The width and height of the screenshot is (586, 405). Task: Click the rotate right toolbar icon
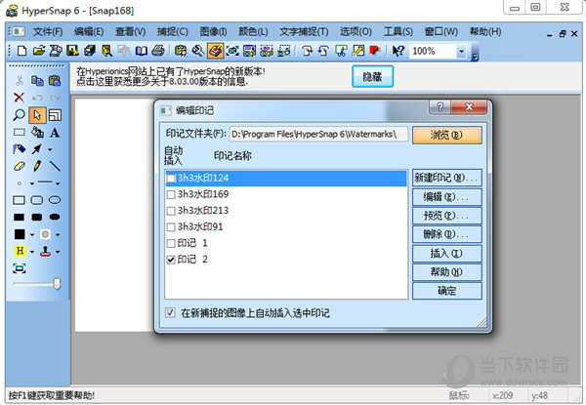pos(308,51)
